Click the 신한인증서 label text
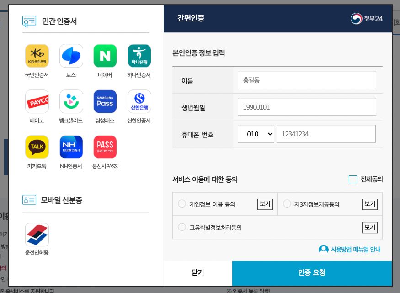400x293 pixels. (139, 120)
